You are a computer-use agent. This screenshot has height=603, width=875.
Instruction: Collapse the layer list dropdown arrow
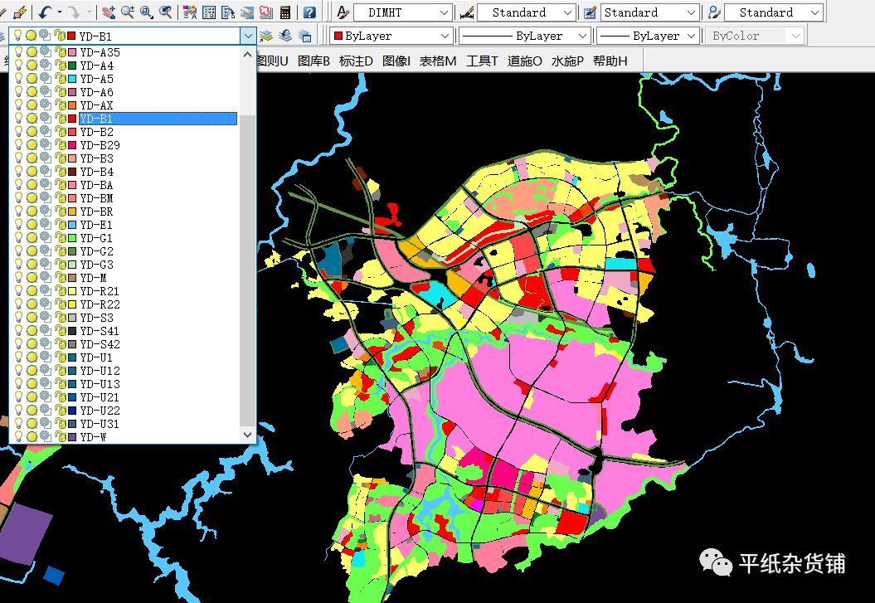point(248,36)
